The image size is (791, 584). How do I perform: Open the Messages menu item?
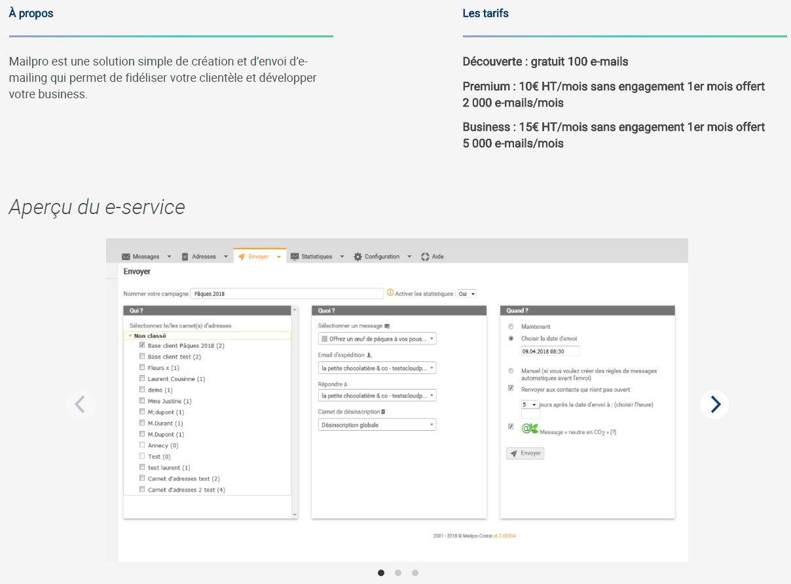click(146, 257)
